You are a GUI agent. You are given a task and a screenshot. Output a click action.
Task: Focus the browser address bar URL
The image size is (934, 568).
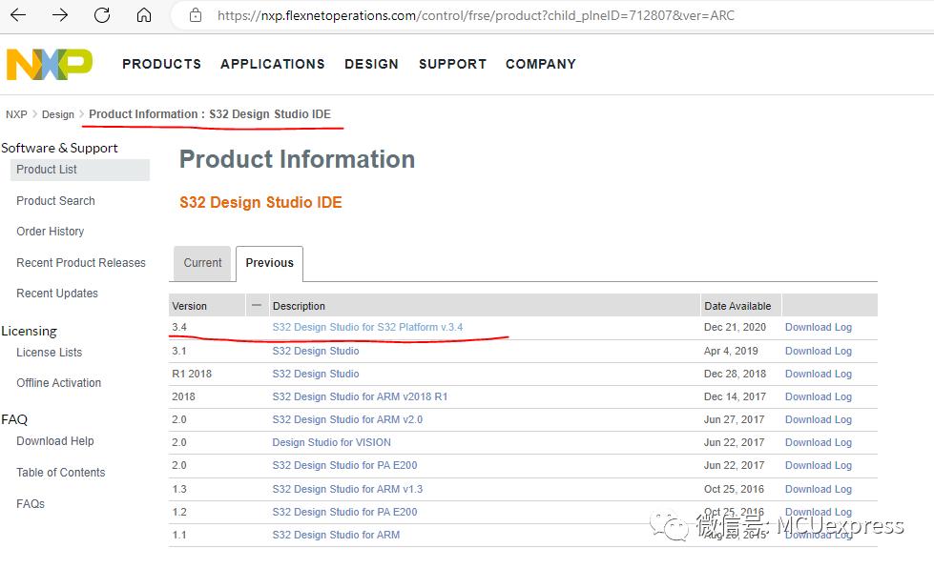point(475,15)
